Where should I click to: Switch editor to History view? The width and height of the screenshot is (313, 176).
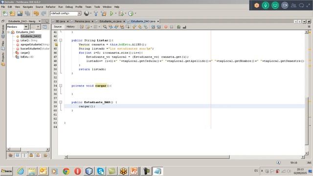click(x=70, y=26)
